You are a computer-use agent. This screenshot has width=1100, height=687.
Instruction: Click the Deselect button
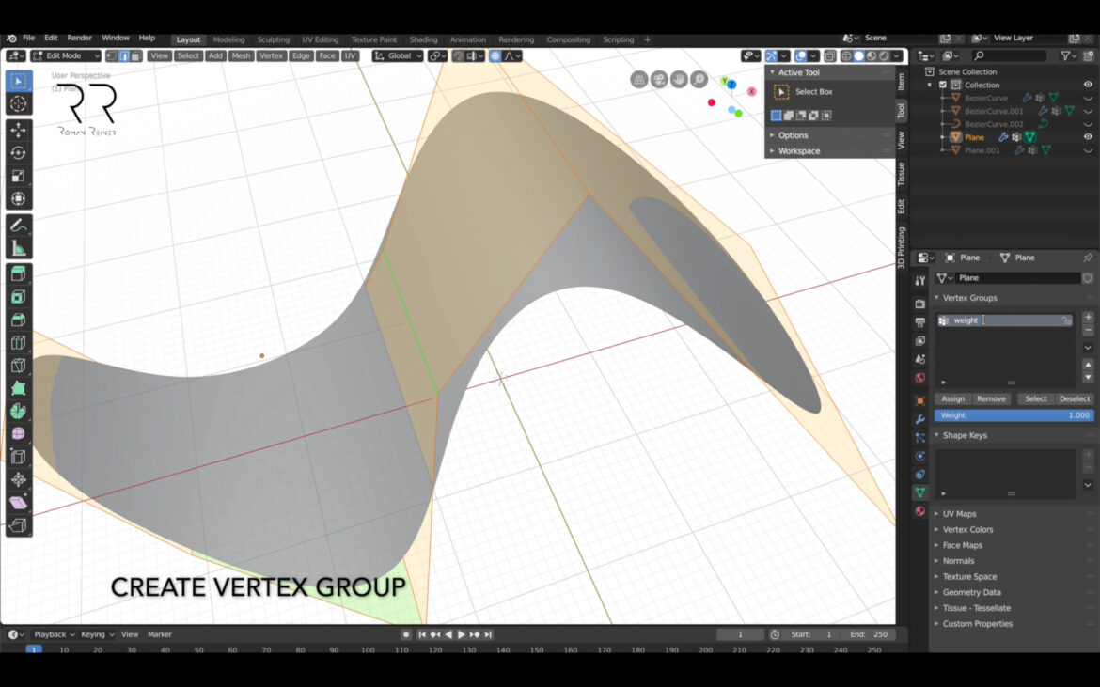[1074, 398]
